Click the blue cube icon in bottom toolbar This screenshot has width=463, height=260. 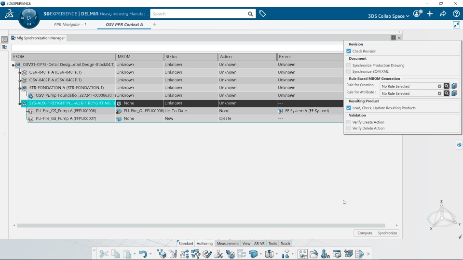(253, 254)
